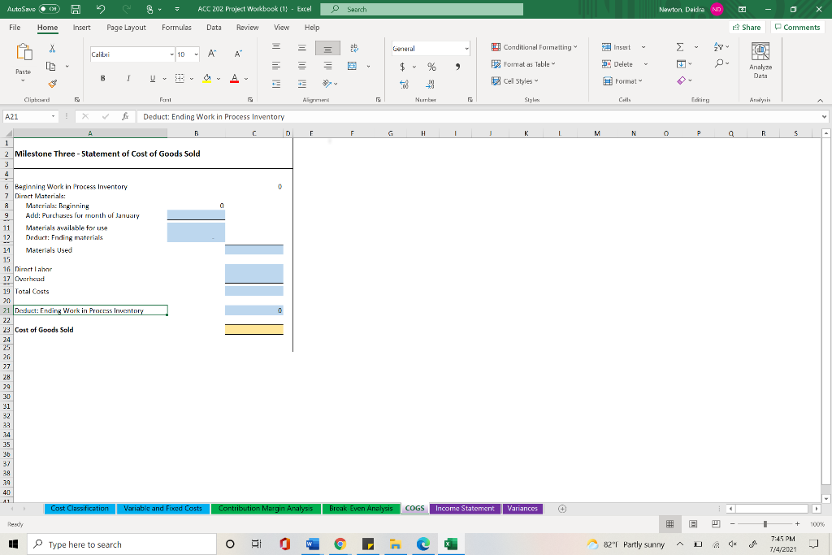Click Increase Font Size icon
832x555 pixels.
212,54
